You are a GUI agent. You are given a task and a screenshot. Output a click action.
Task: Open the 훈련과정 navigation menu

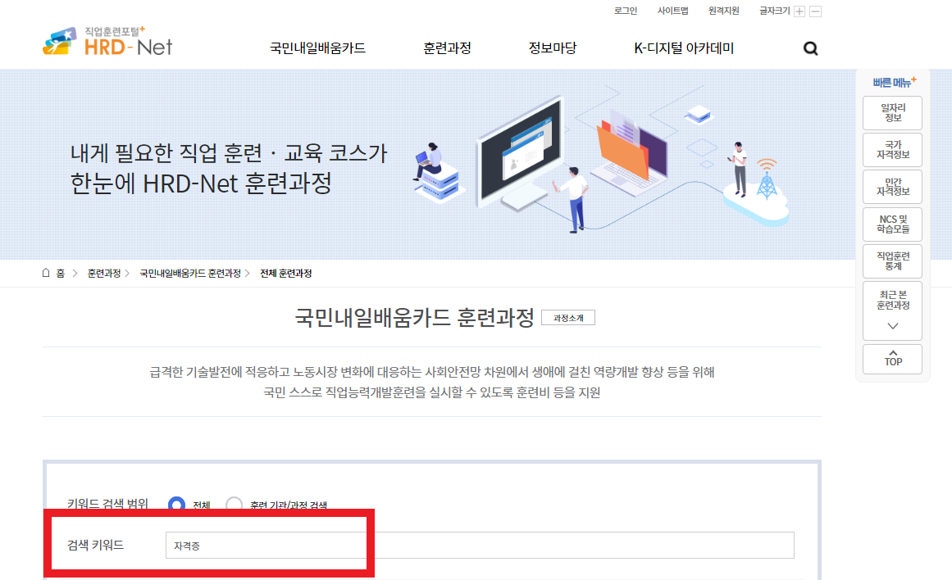tap(445, 48)
